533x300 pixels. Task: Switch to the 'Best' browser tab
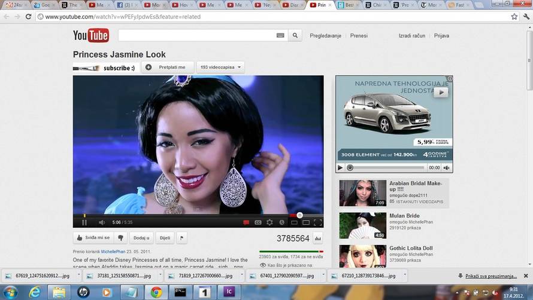pyautogui.click(x=349, y=5)
